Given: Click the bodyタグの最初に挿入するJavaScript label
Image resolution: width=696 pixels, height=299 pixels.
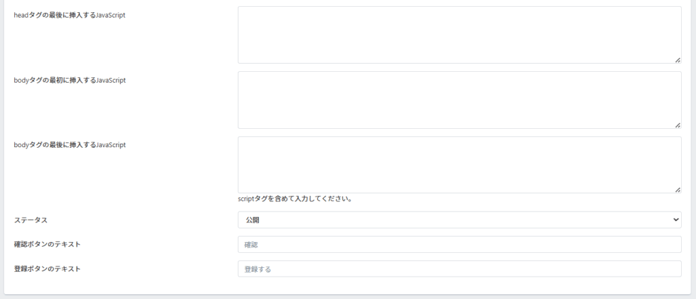Looking at the screenshot, I should 69,80.
